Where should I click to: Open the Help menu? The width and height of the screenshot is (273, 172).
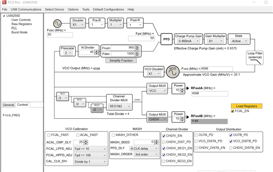click(x=131, y=9)
